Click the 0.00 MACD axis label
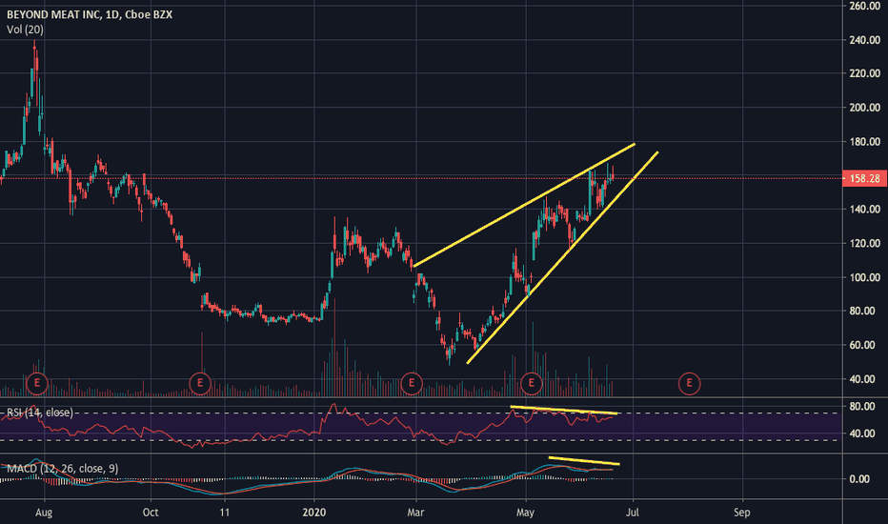 coord(859,479)
